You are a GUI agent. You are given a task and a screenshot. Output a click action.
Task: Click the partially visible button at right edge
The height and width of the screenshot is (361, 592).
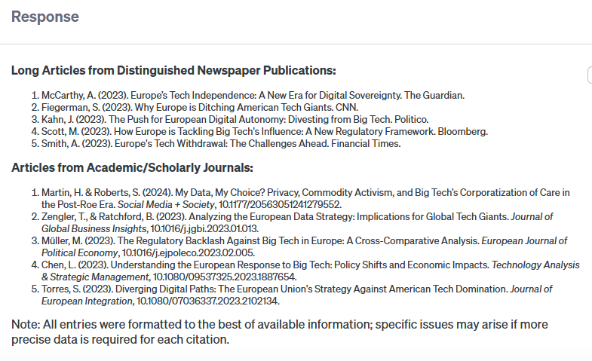[590, 75]
